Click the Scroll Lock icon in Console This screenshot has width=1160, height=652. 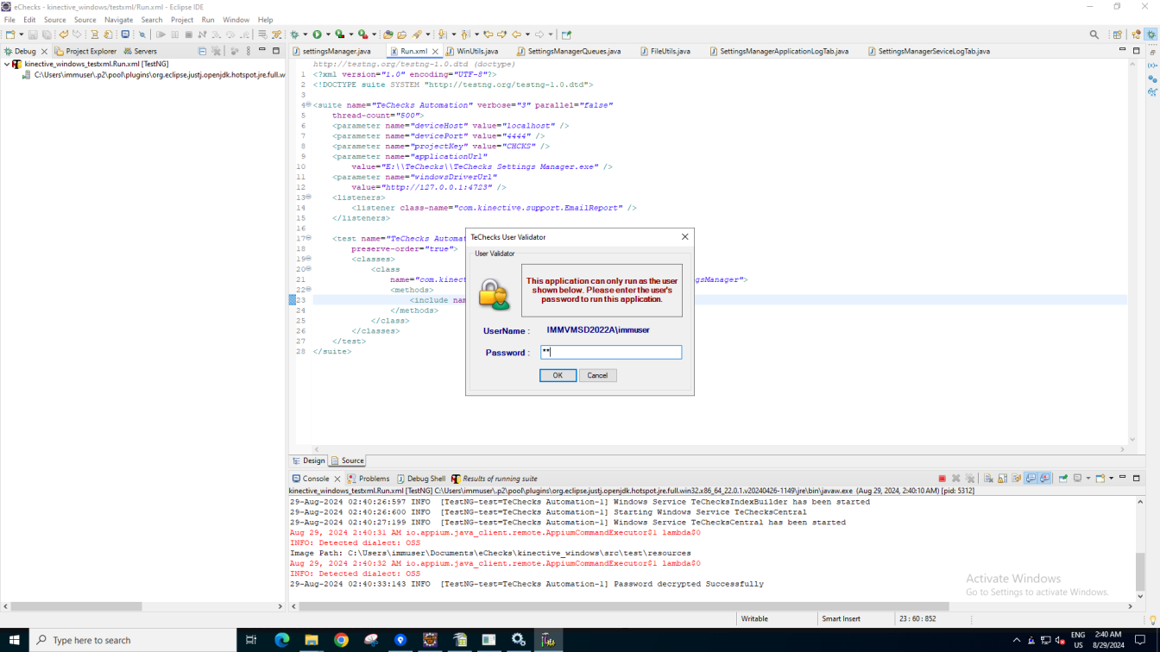(1002, 479)
